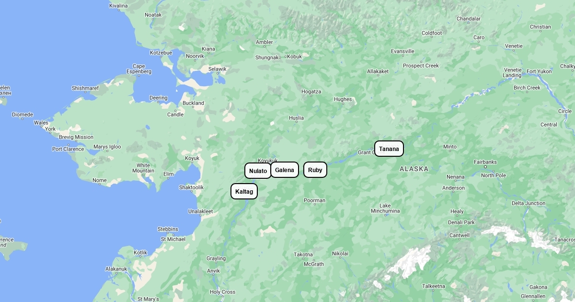This screenshot has height=302, width=575.
Task: Select the Kaltag marker label
Action: coord(244,191)
